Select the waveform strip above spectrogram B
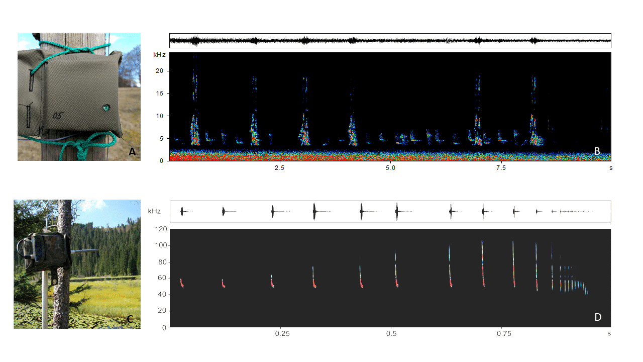 (390, 41)
